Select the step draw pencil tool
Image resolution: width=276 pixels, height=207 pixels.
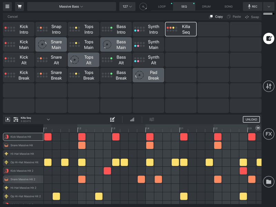click(x=112, y=119)
